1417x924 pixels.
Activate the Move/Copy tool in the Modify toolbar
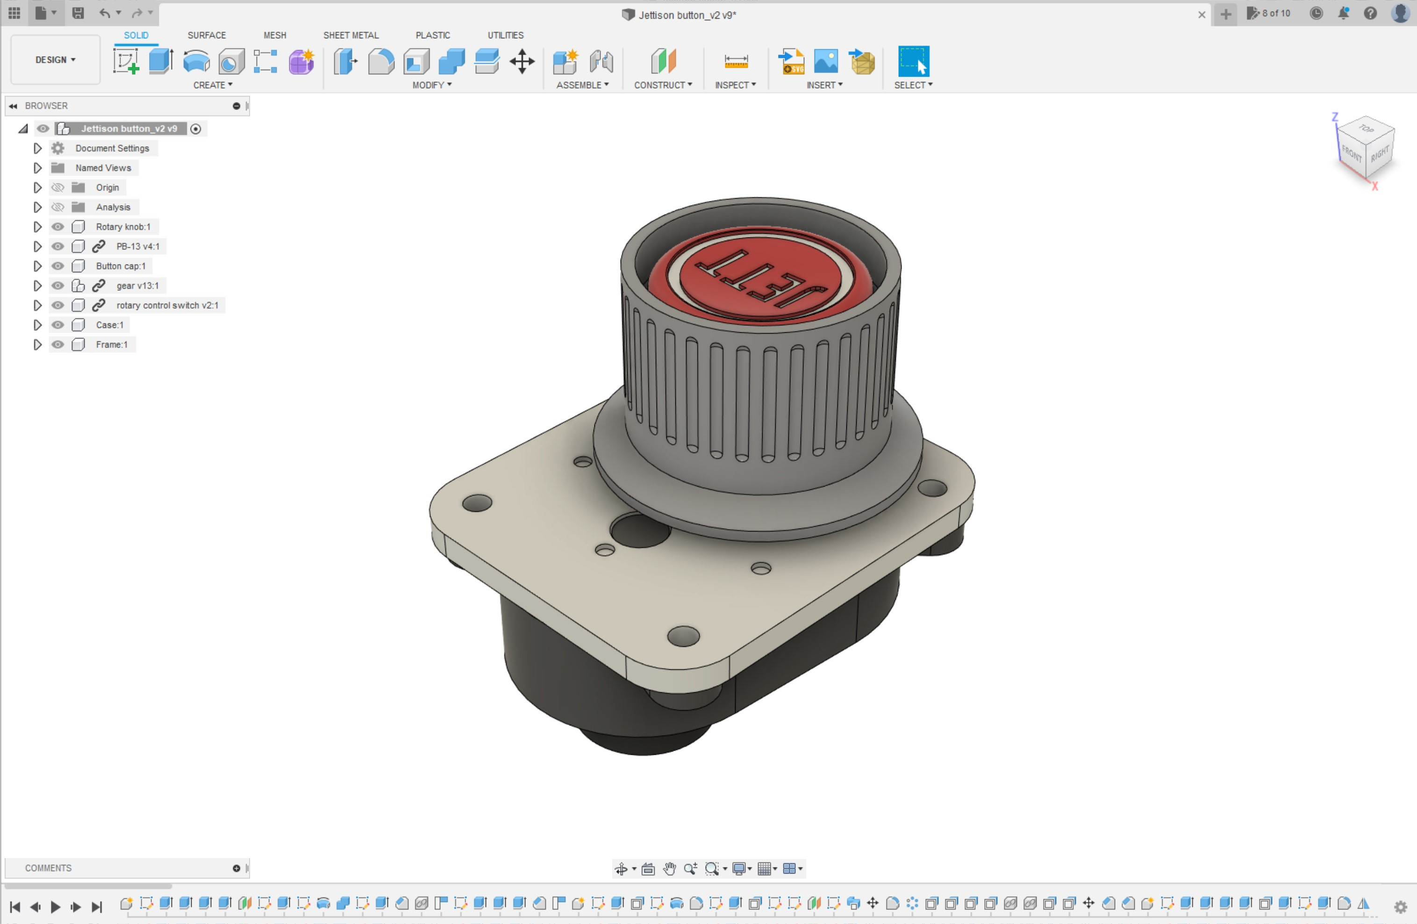(522, 61)
